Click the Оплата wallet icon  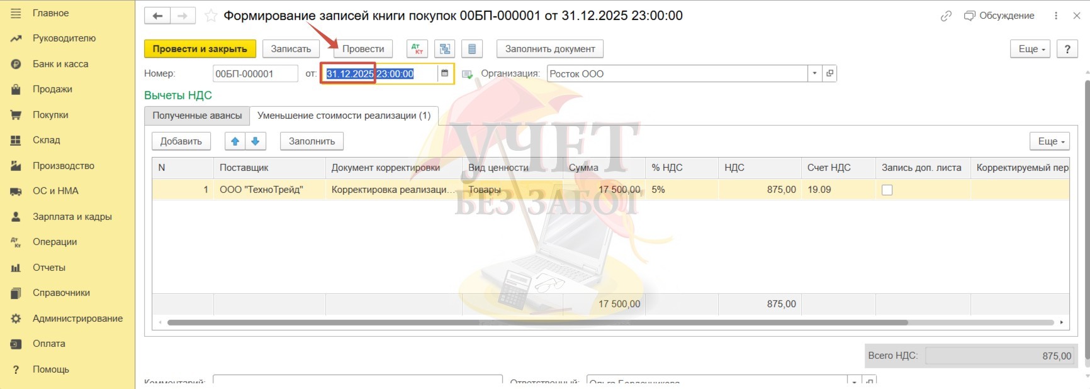coord(16,344)
